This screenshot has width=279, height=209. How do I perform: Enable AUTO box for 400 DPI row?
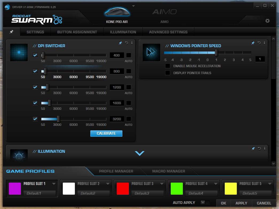pyautogui.click(x=129, y=55)
